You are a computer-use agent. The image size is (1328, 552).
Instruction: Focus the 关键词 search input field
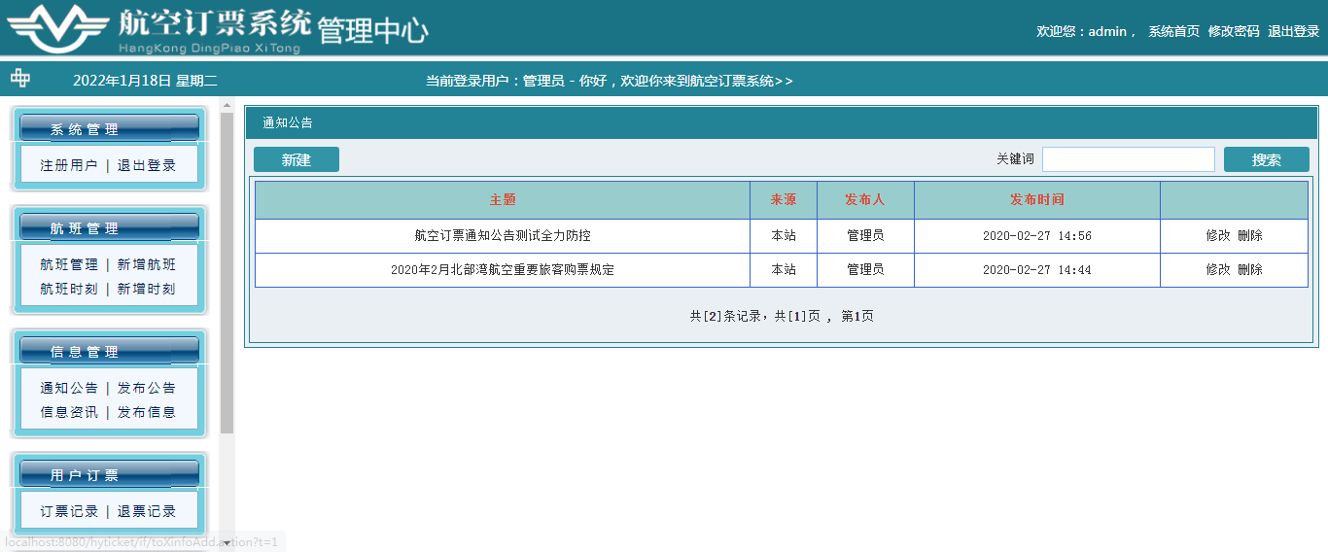tap(1128, 159)
